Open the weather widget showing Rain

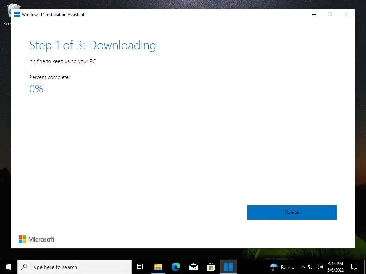pyautogui.click(x=282, y=267)
